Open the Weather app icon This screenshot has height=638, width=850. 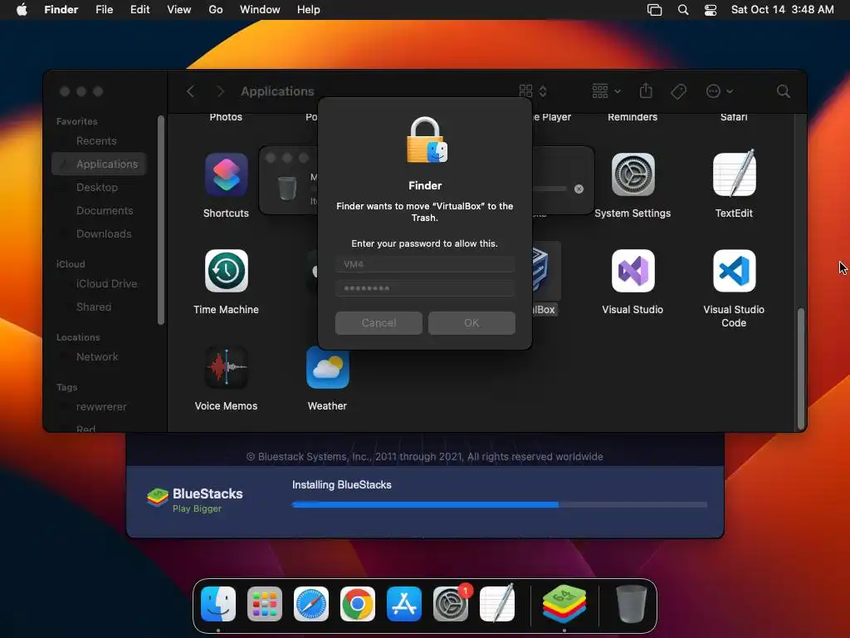(x=327, y=367)
